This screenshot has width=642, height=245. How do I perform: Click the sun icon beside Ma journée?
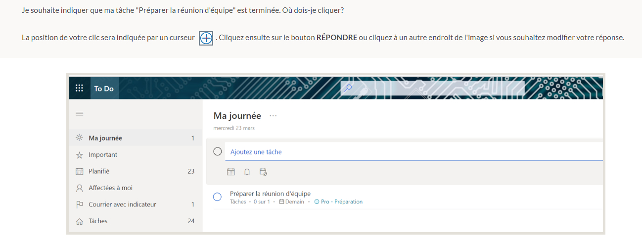pos(79,138)
